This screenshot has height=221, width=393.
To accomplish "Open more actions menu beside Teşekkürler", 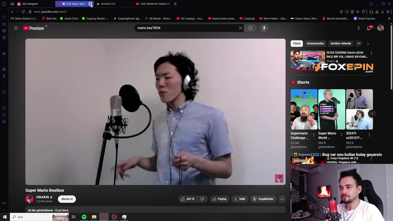I will point(282,199).
